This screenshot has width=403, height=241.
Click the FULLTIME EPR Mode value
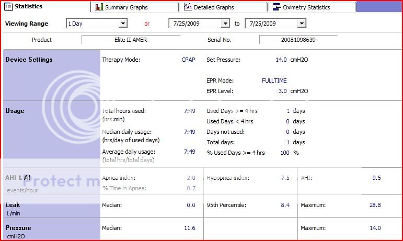274,81
